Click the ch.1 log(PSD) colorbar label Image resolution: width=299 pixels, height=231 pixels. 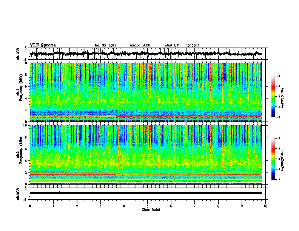(283, 99)
